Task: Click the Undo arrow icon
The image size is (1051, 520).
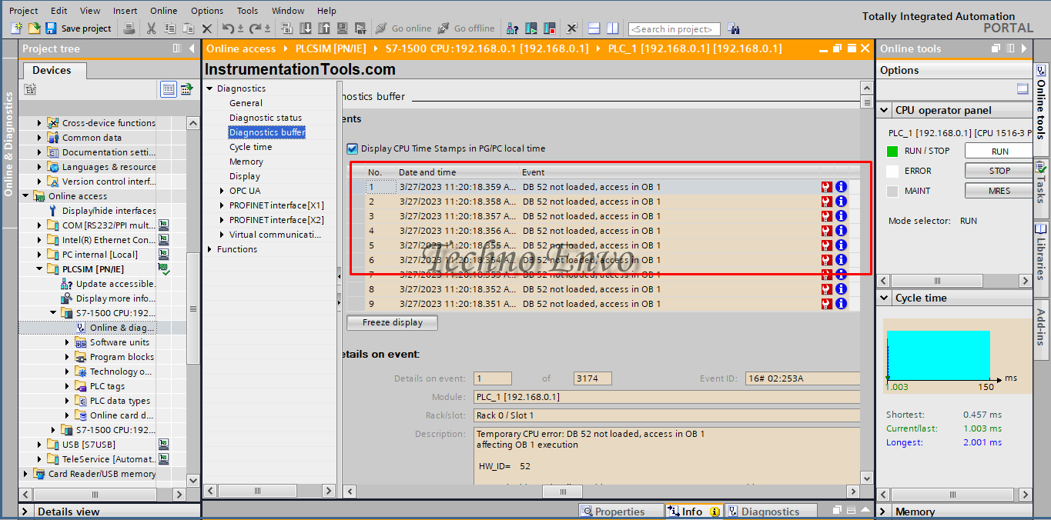Action: coord(228,28)
